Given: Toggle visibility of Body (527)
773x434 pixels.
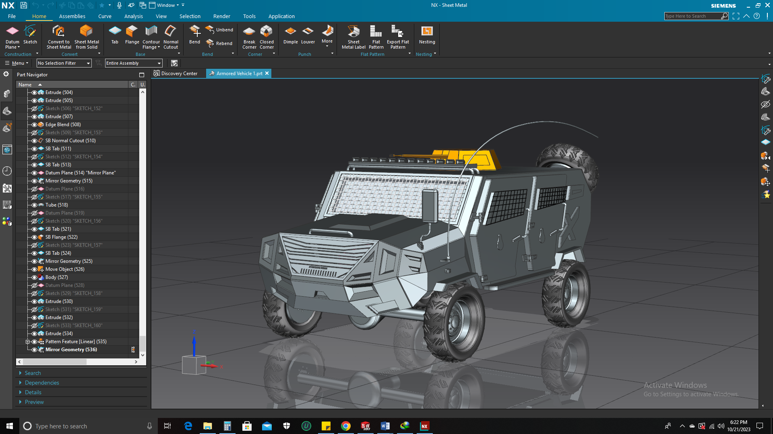Looking at the screenshot, I should [34, 277].
